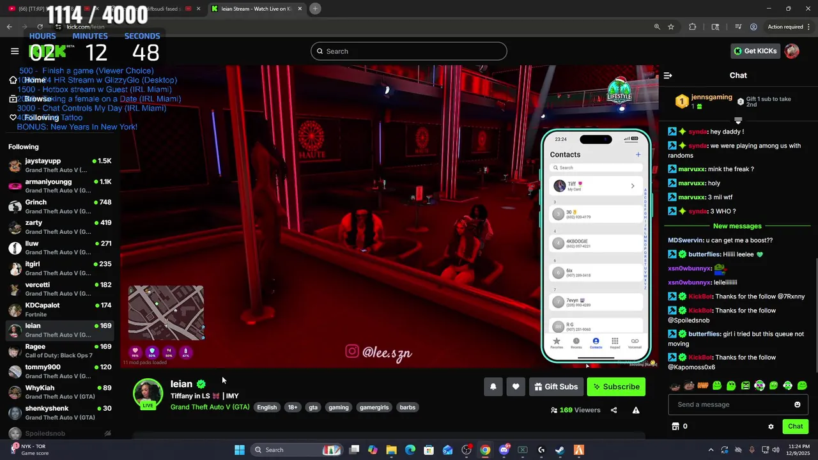Send message with green Chat button
818x460 pixels.
click(x=795, y=426)
